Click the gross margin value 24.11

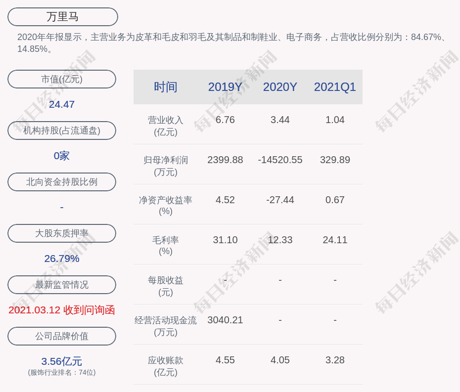coord(335,240)
